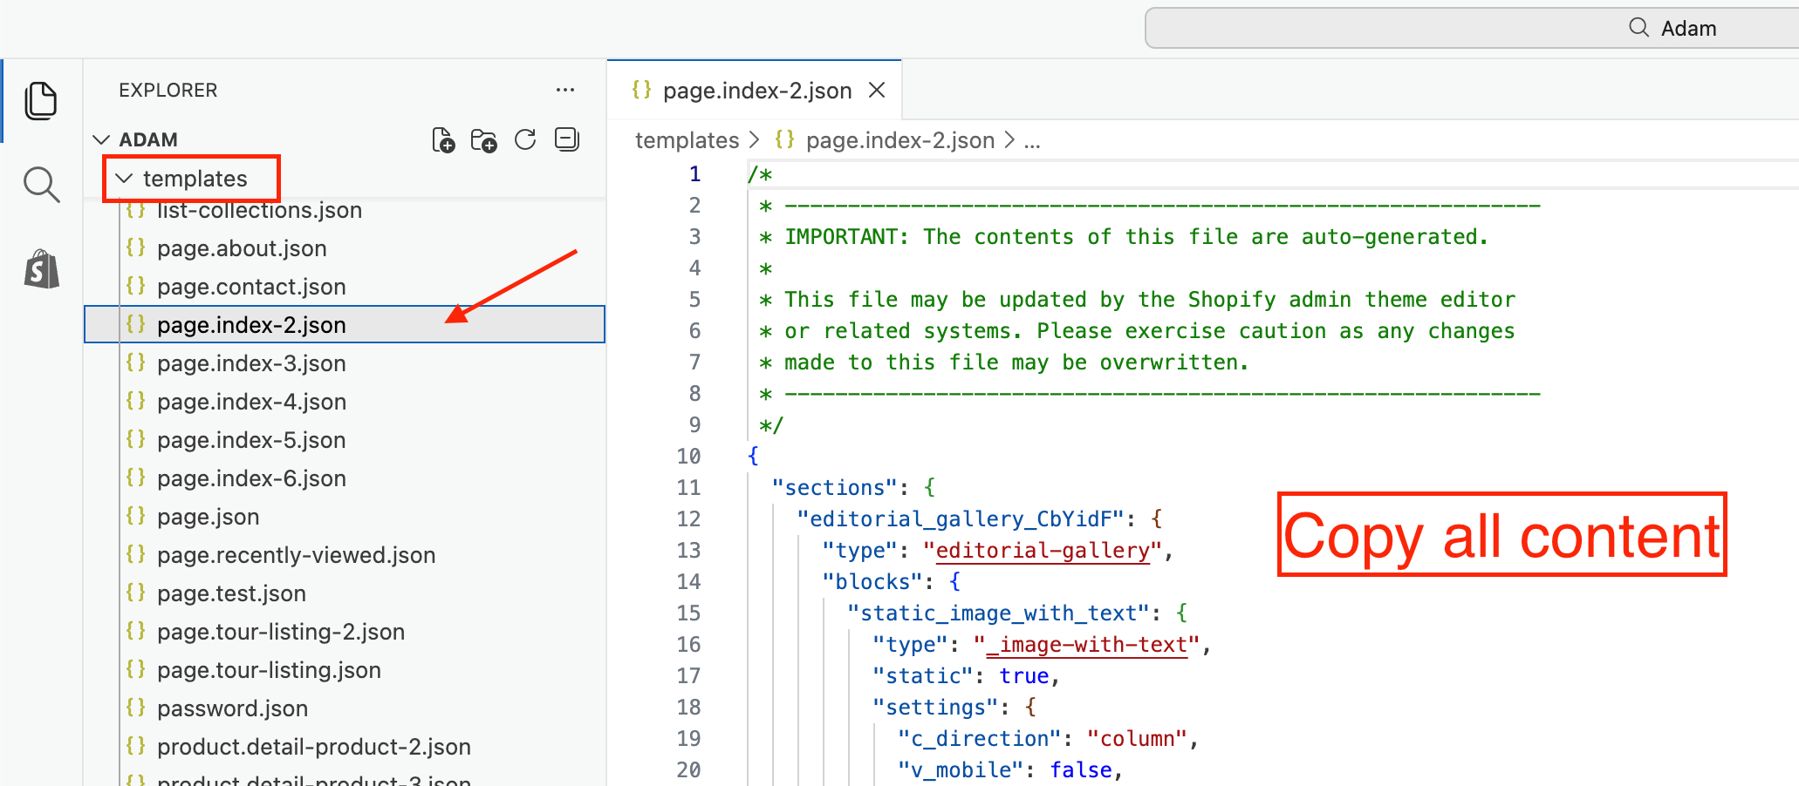
Task: Click the "editorial-gallery" value on line 13
Action: coord(1043,550)
